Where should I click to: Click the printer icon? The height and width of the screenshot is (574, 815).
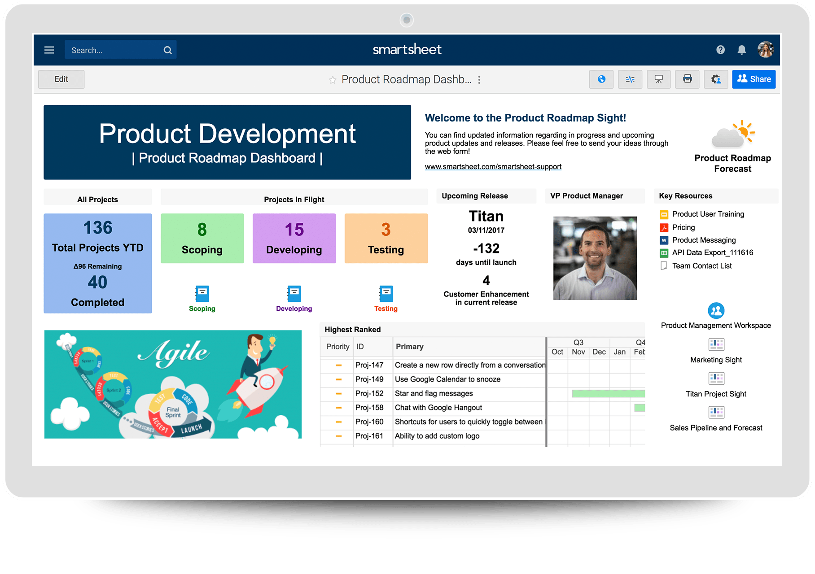click(687, 79)
